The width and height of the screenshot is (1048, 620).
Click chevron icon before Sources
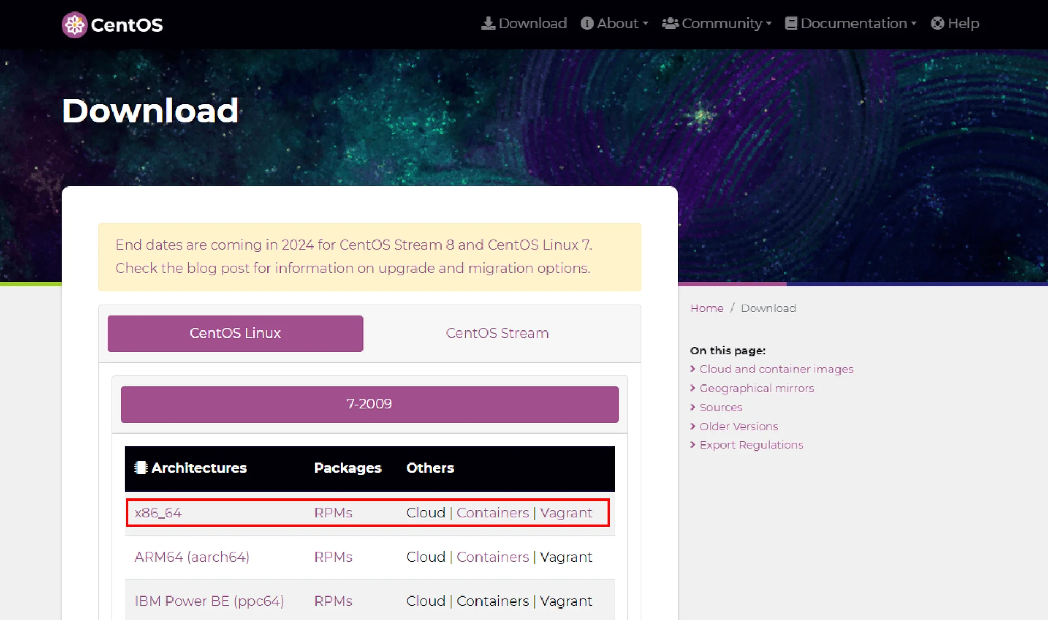pyautogui.click(x=693, y=407)
